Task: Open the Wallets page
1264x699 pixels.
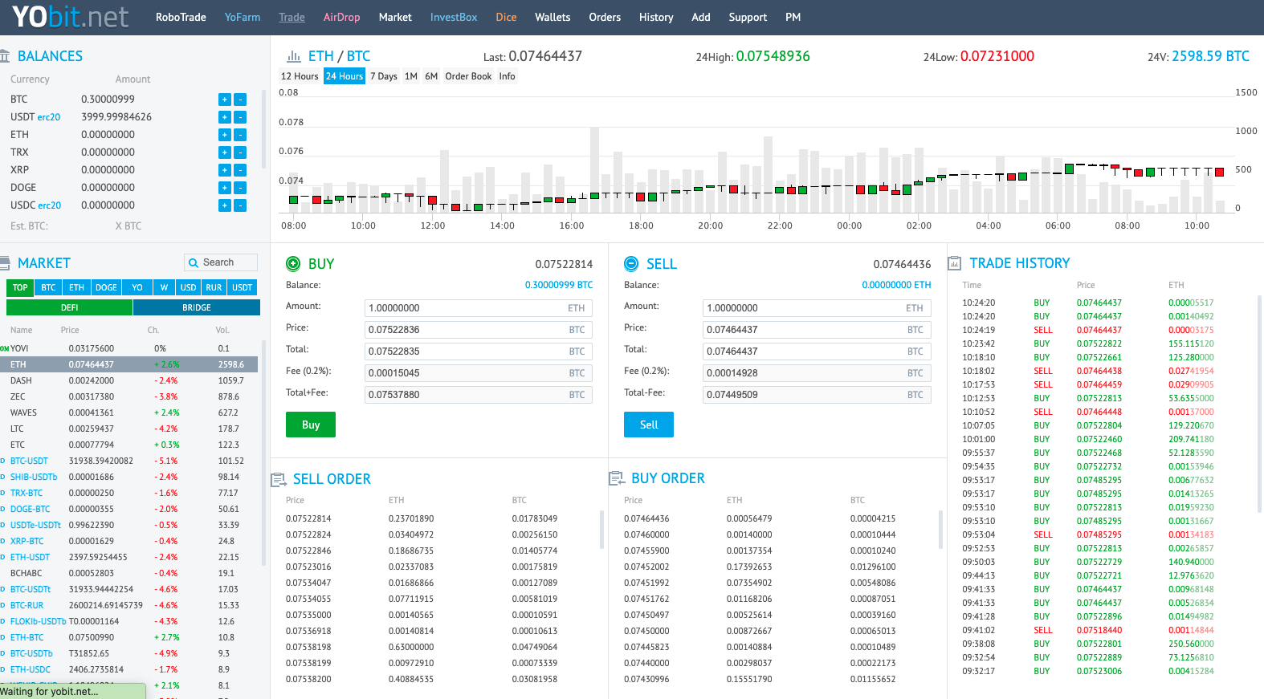Action: click(552, 17)
